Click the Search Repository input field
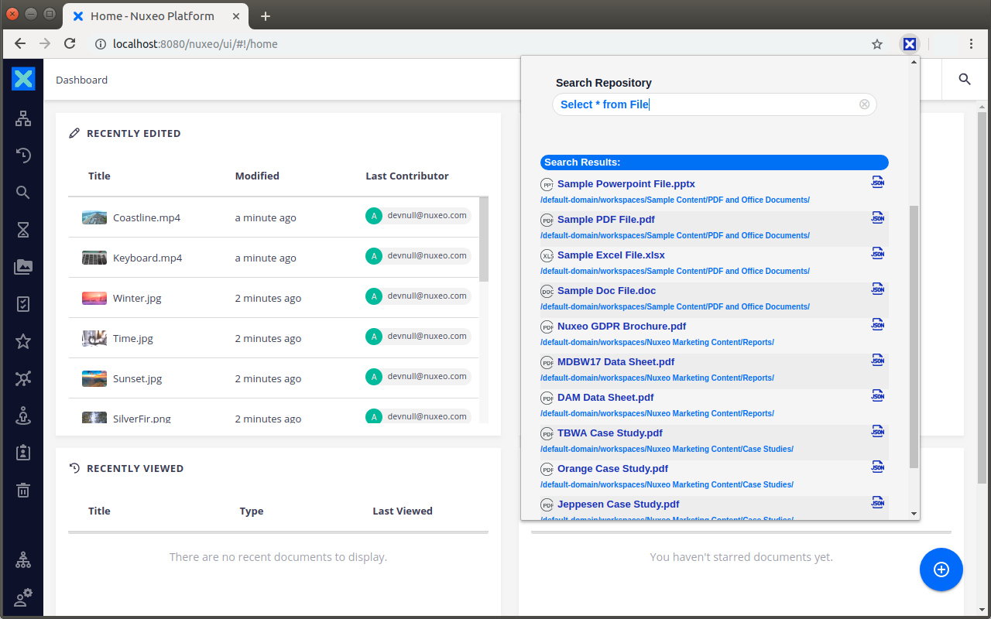The width and height of the screenshot is (991, 619). coord(705,104)
